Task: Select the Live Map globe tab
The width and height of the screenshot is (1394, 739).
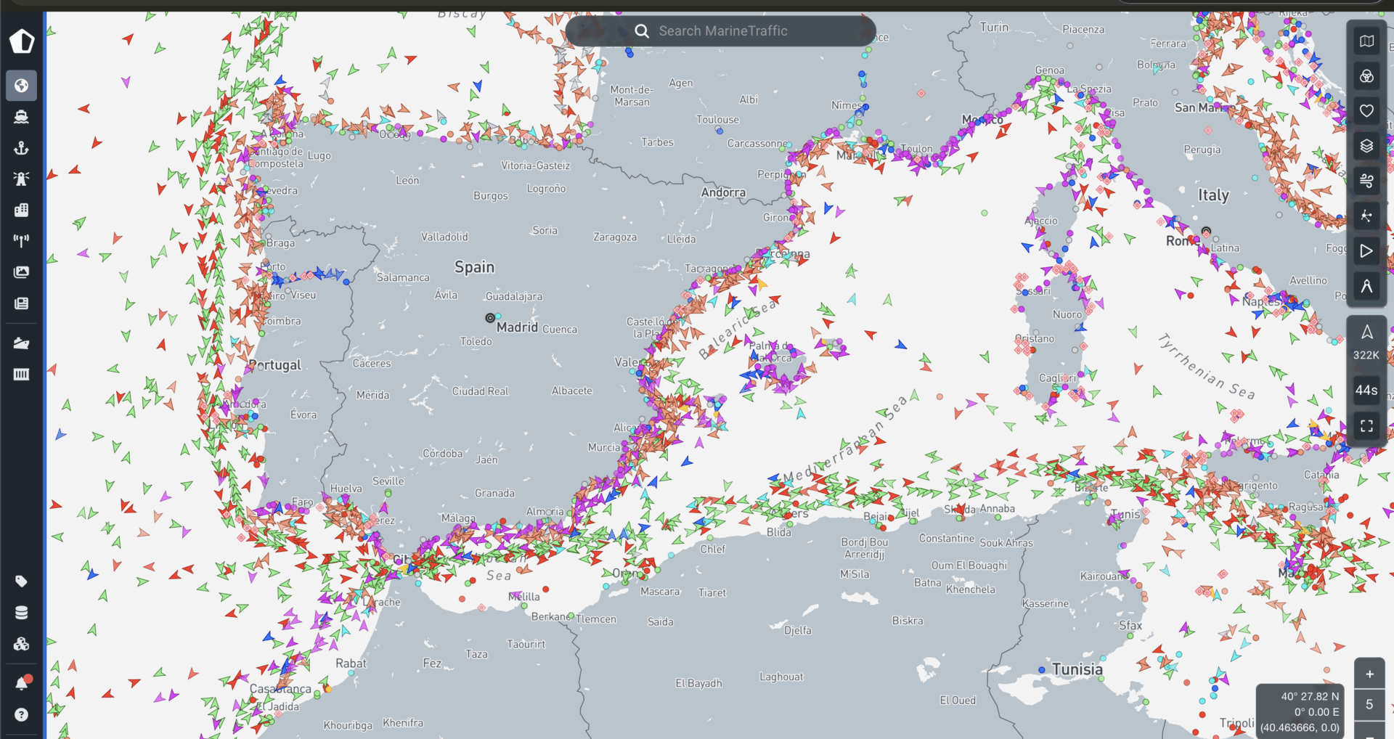Action: click(21, 86)
